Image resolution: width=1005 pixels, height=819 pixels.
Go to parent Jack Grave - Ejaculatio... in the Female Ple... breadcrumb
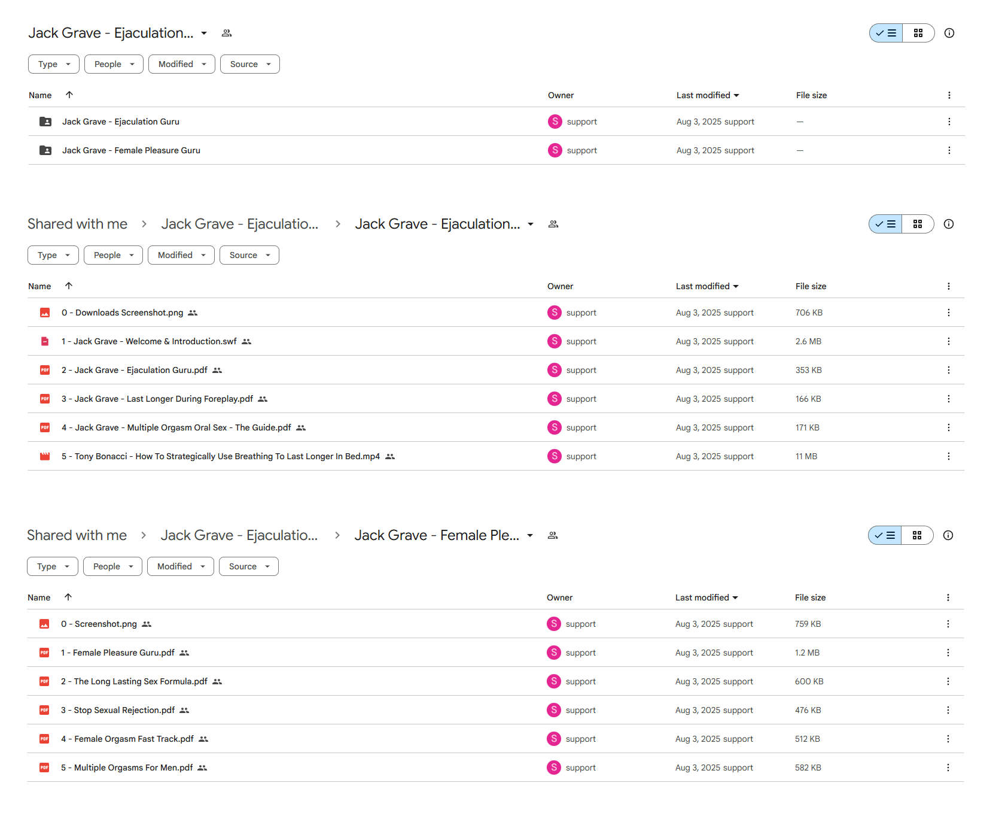[x=239, y=535]
